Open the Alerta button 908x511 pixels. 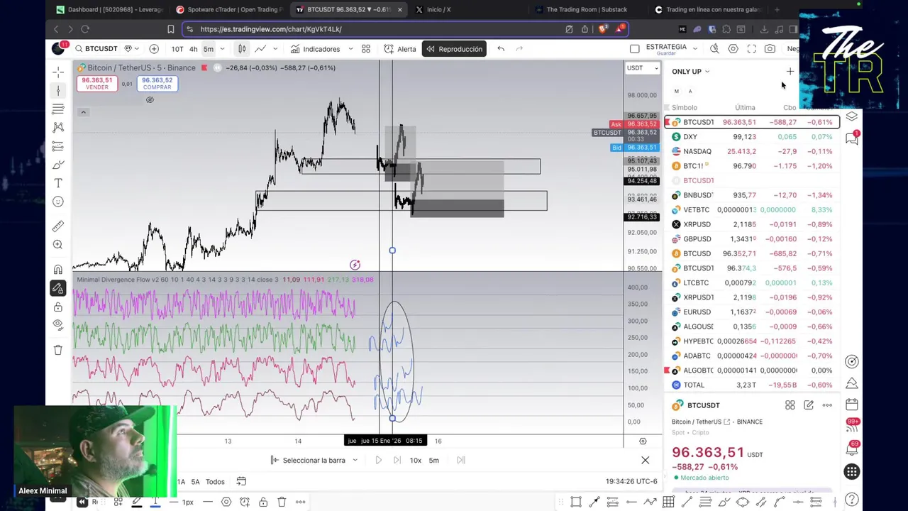pos(400,49)
